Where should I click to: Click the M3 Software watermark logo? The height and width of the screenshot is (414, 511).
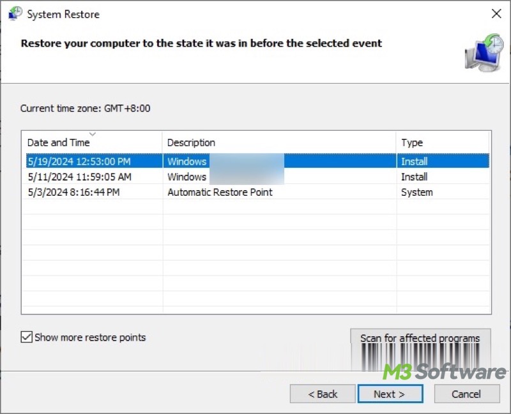point(445,371)
